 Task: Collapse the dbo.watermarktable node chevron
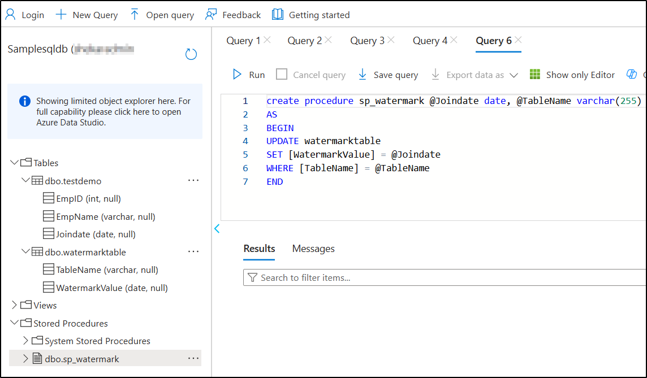click(x=25, y=251)
